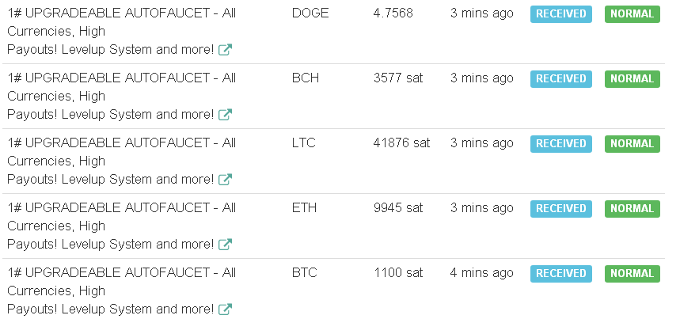This screenshot has width=680, height=319.
Task: Click RECEIVED badge in LTC row
Action: [x=560, y=144]
